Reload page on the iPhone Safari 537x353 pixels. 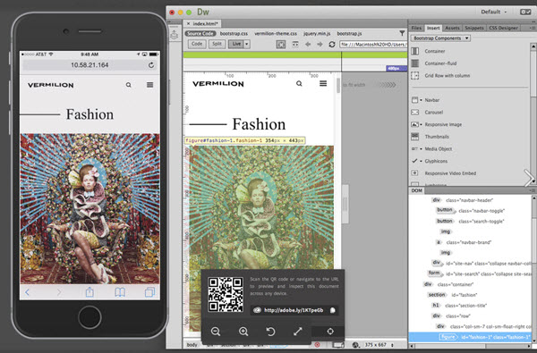(x=151, y=65)
